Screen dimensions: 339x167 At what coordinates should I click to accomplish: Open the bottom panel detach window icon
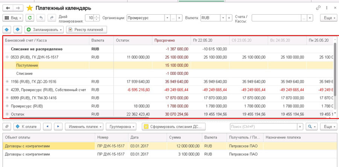coord(7,127)
